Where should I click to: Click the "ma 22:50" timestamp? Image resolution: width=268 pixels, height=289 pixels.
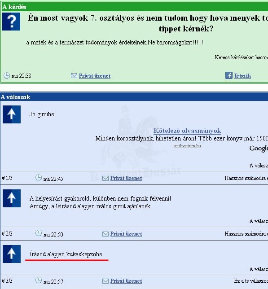[x=53, y=234]
